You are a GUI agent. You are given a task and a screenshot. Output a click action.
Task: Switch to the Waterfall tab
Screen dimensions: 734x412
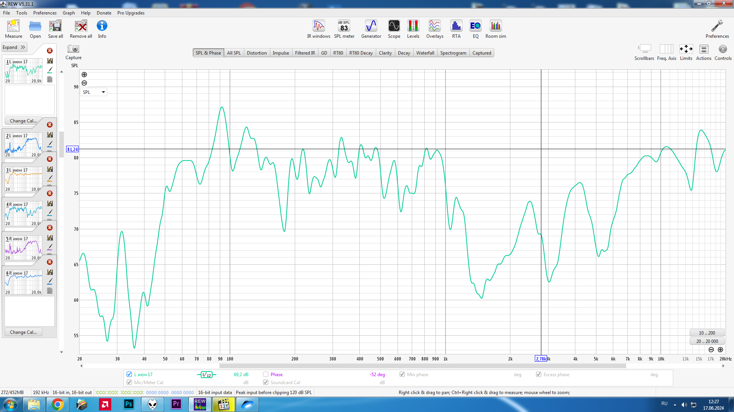[425, 53]
